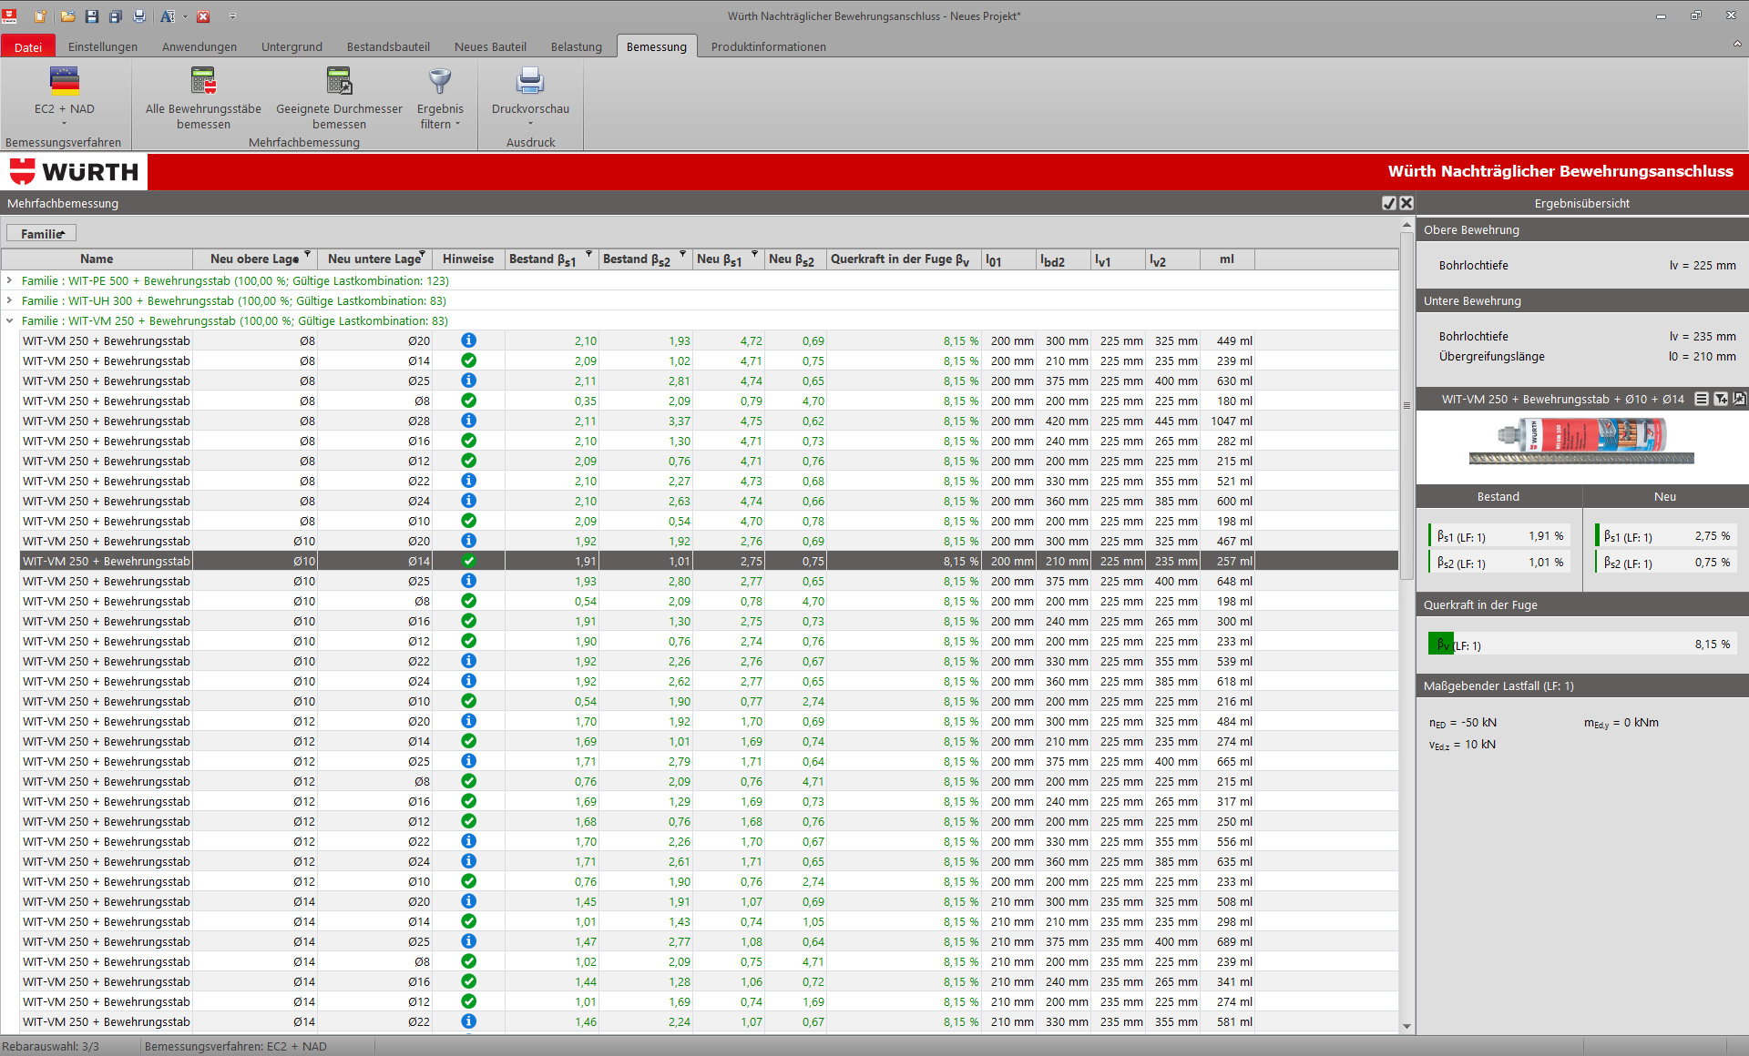Sort by the Hinweise column header
This screenshot has width=1749, height=1056.
click(x=468, y=259)
